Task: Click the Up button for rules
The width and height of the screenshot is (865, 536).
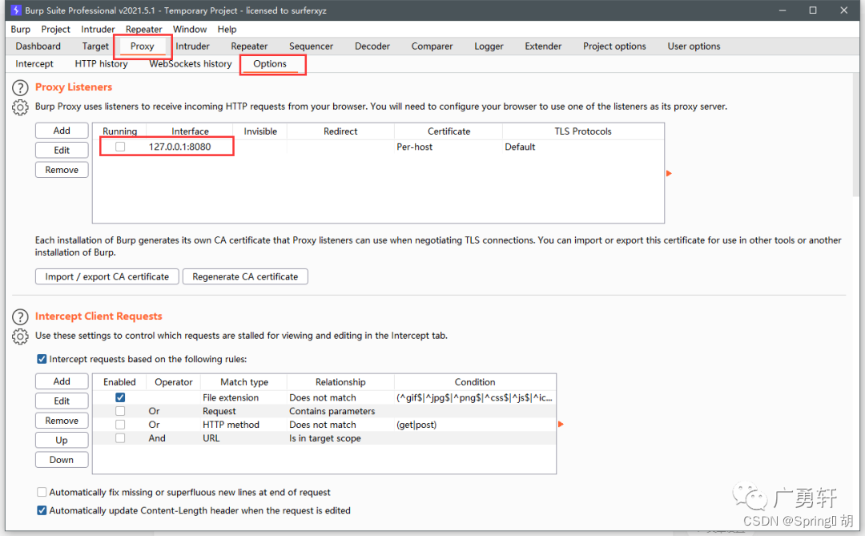Action: coord(62,441)
